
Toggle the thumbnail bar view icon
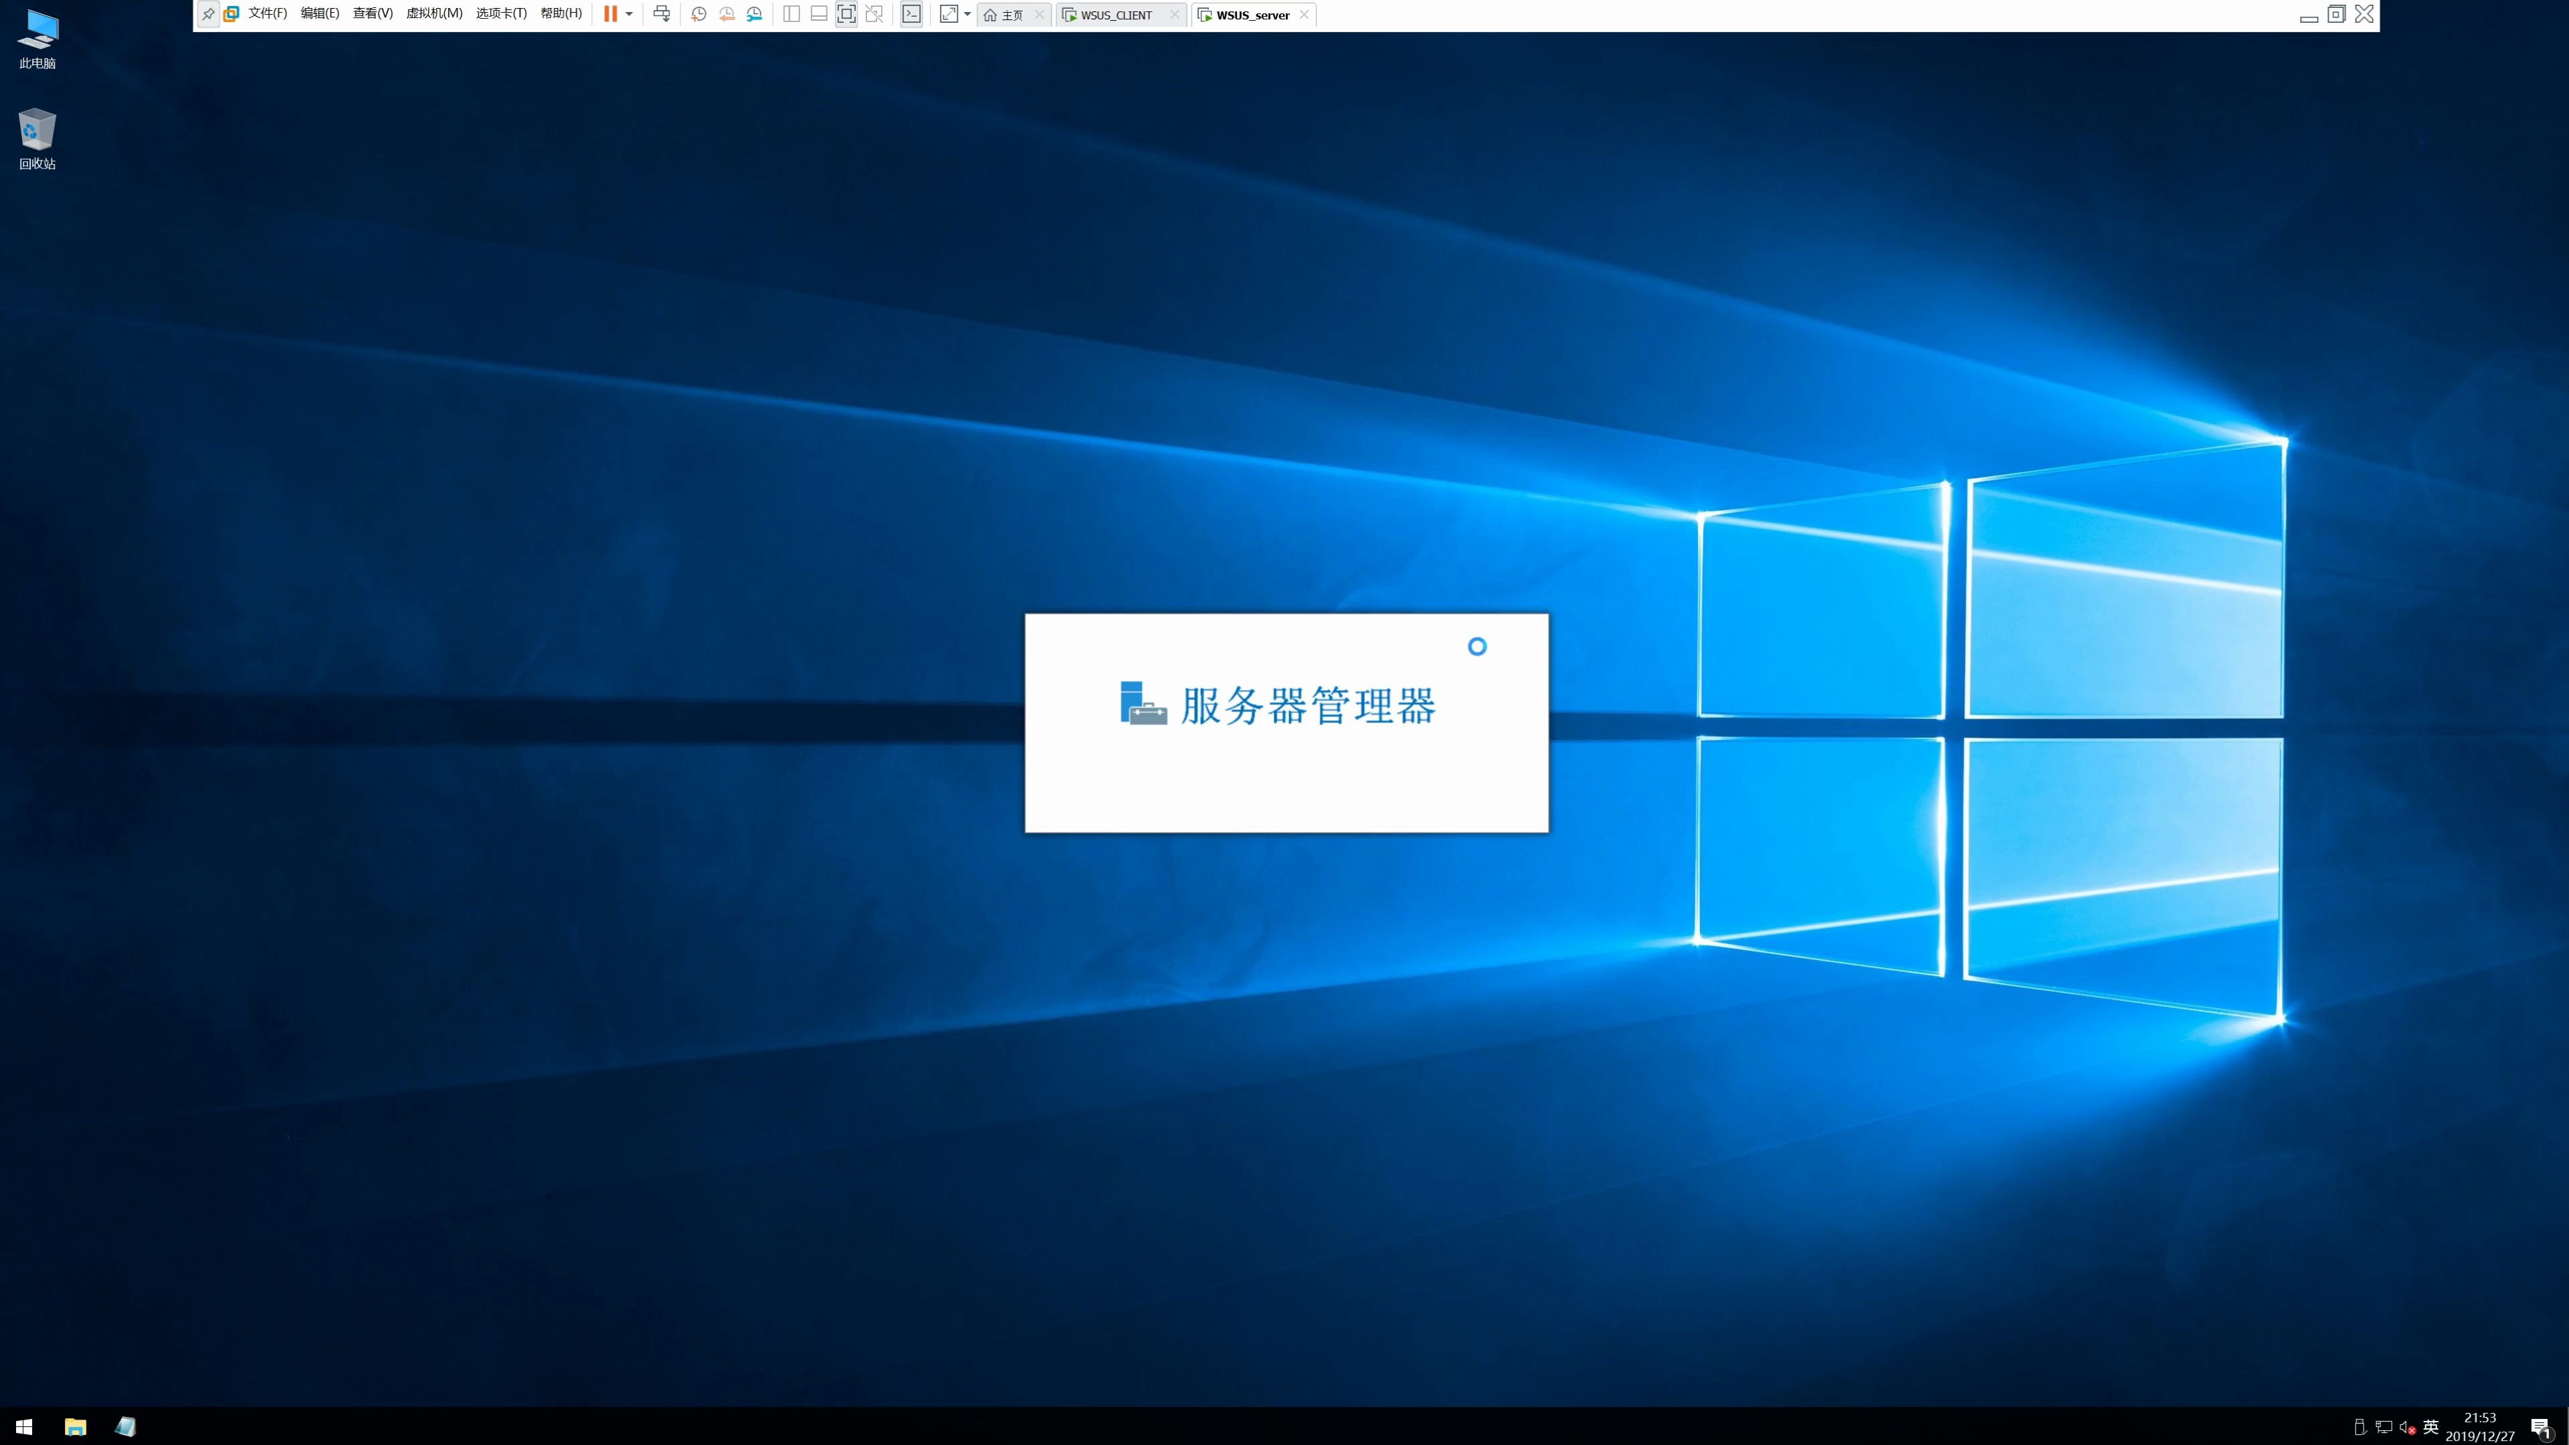[819, 14]
